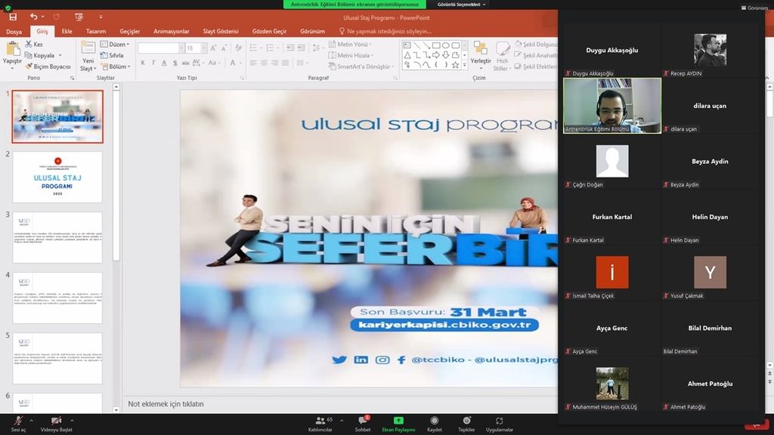
Task: Click the Yapıştır paste icon
Action: click(x=12, y=51)
